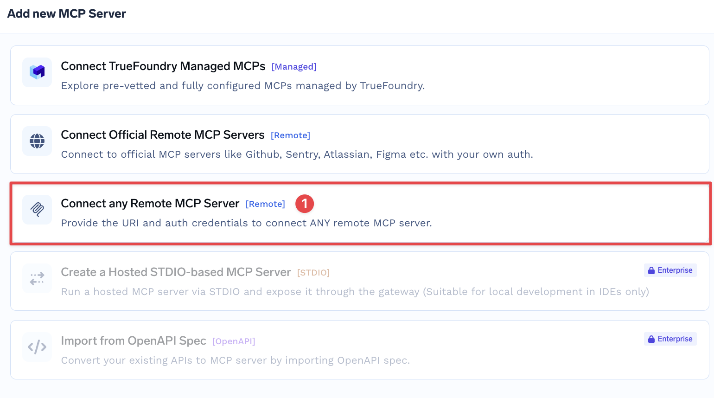Image resolution: width=714 pixels, height=398 pixels.
Task: Click the Enterprise lock badge on STDIO card
Action: pos(670,270)
